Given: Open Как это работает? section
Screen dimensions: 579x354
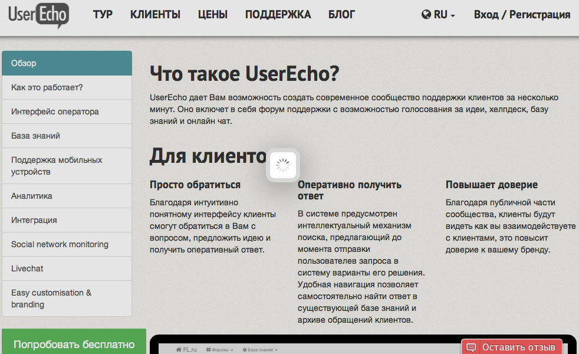Looking at the screenshot, I should pyautogui.click(x=67, y=87).
